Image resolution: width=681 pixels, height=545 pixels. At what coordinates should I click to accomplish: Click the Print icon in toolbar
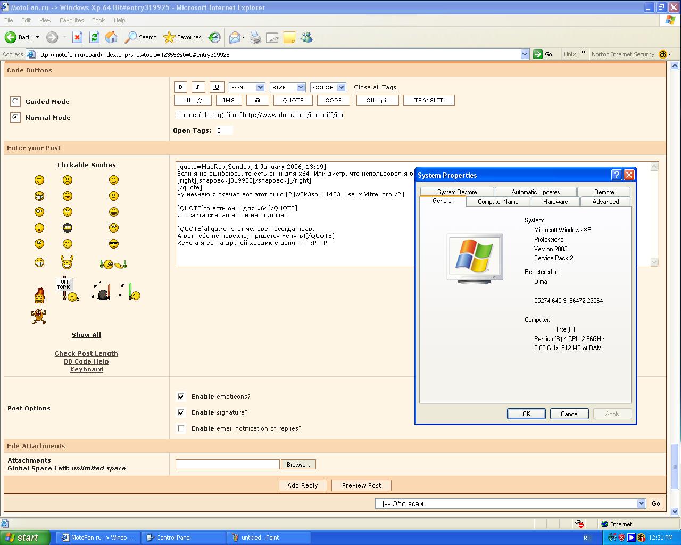pyautogui.click(x=255, y=37)
